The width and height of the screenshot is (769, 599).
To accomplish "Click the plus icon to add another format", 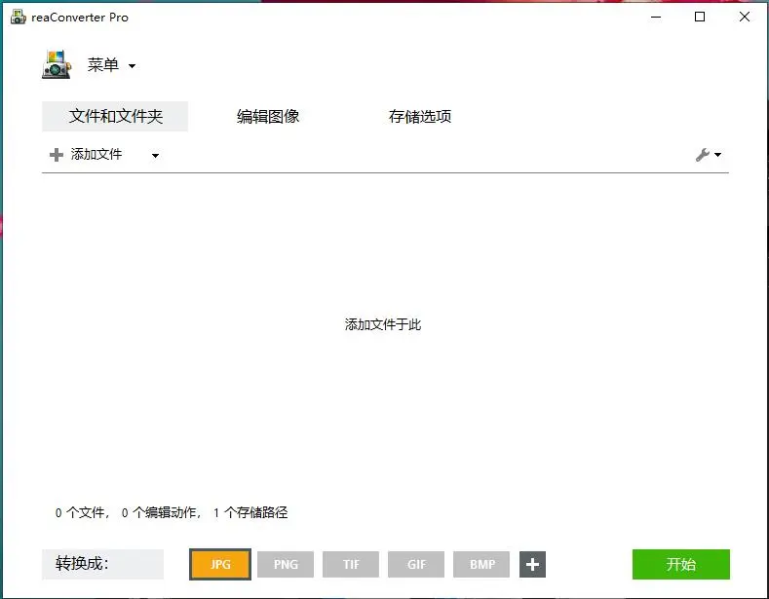I will (532, 564).
